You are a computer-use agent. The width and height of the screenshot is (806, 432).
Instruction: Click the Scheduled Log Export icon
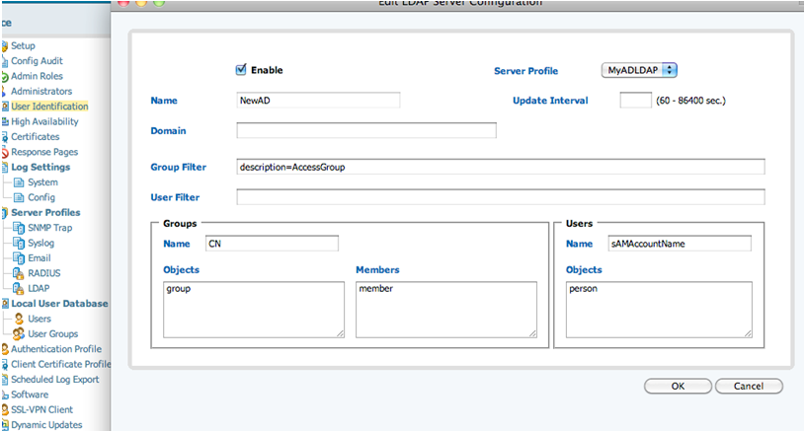(x=5, y=380)
